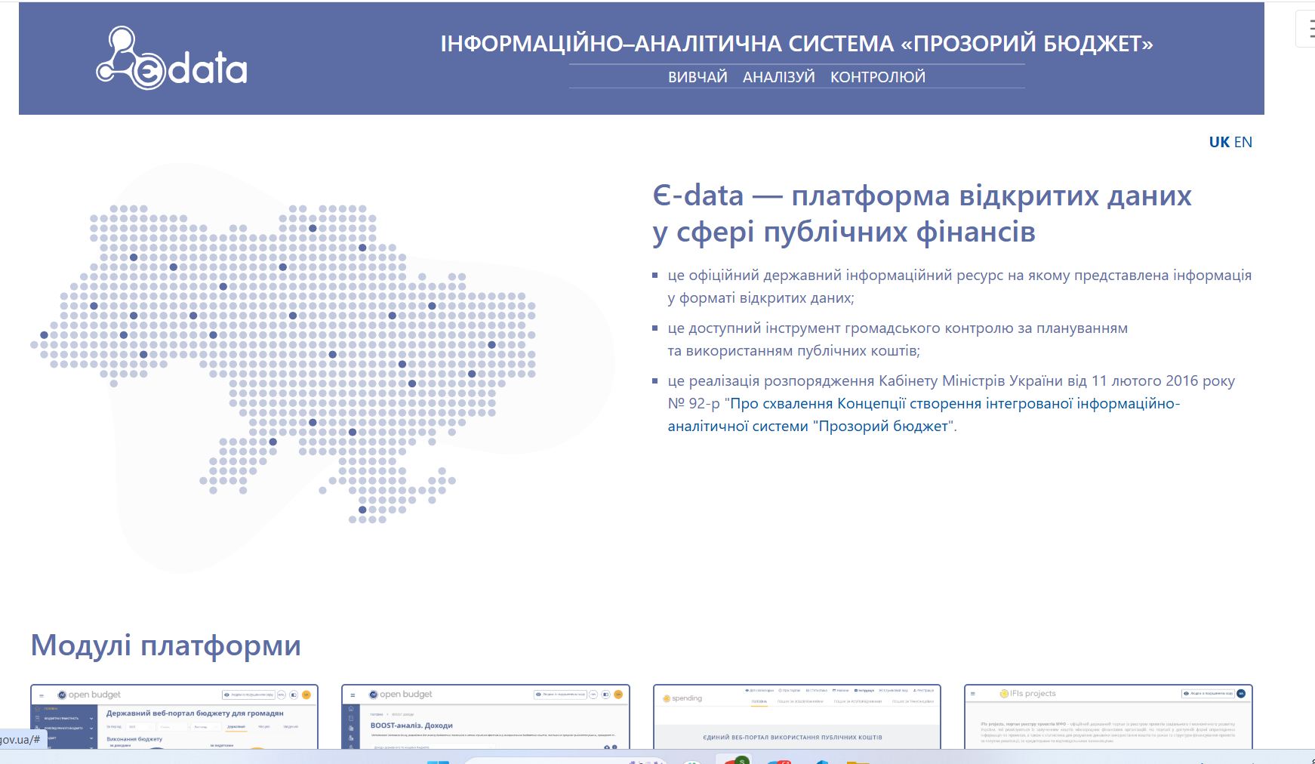
Task: Open the IFIs projects module thumbnail
Action: click(x=1108, y=716)
